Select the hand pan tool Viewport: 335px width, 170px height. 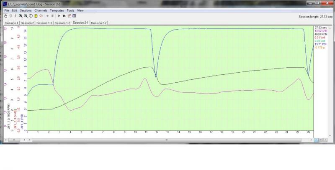coord(5,16)
